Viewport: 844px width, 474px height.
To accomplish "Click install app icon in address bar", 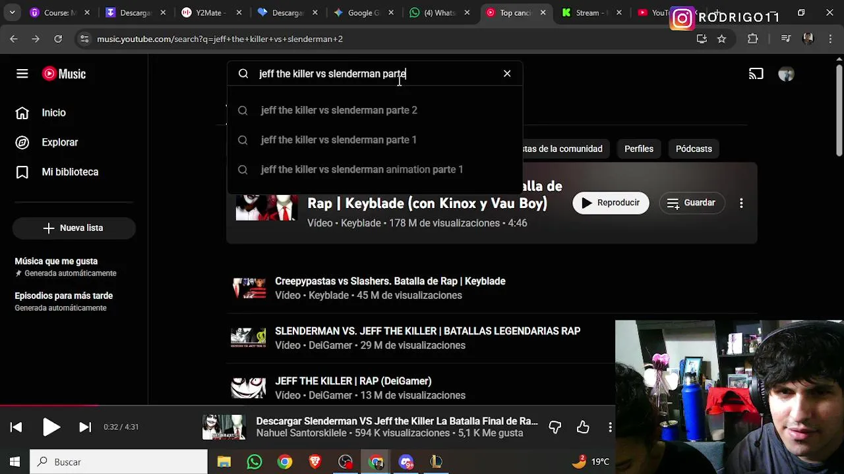I will point(702,39).
